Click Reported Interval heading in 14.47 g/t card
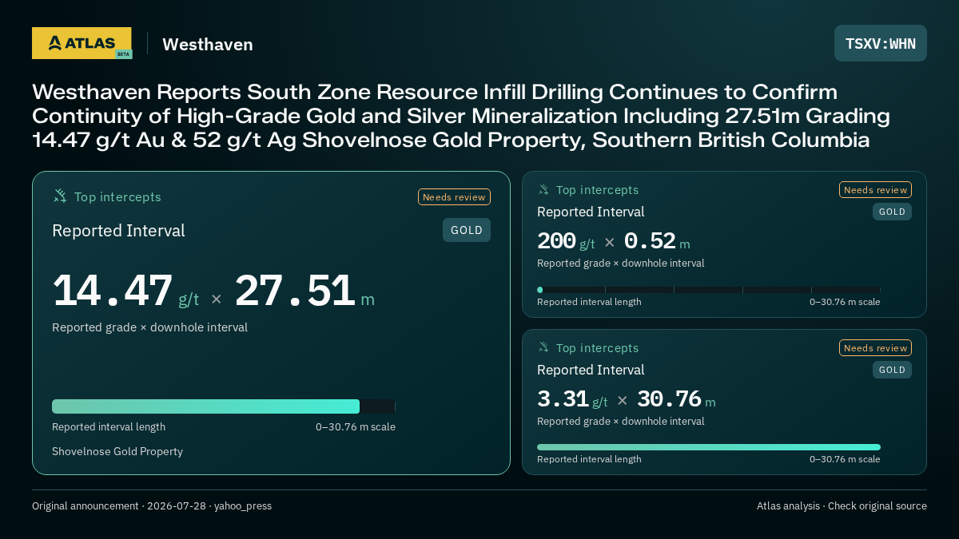Viewport: 959px width, 539px height. point(118,231)
